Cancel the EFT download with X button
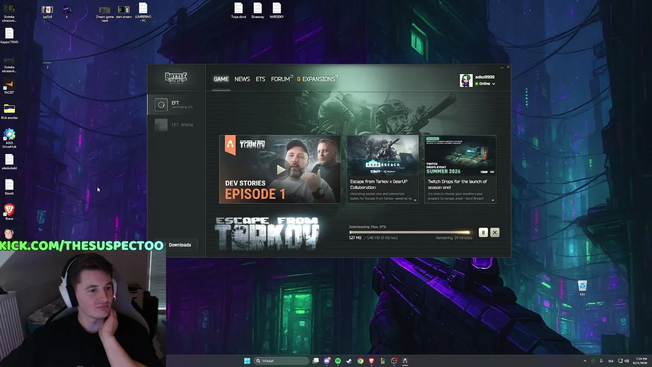 pyautogui.click(x=495, y=232)
